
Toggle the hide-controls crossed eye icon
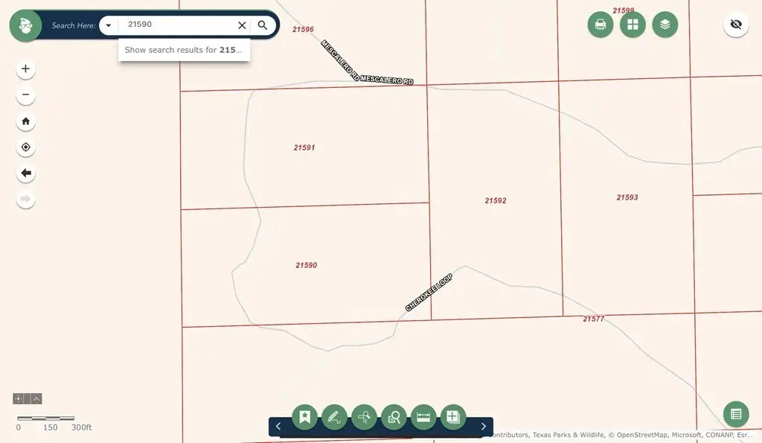[736, 25]
